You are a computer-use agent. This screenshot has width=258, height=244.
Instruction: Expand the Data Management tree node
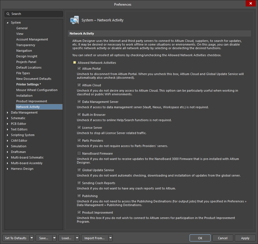click(7, 112)
